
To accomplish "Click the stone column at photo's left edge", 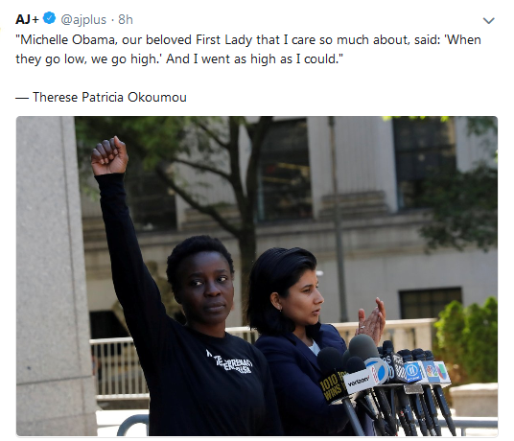I will point(51,276).
